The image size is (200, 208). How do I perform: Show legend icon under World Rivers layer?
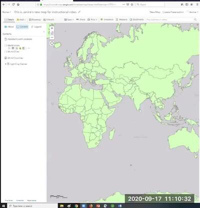pos(9,48)
